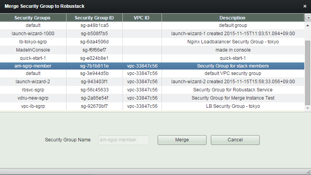Sort by VPC ID column header

[142, 18]
